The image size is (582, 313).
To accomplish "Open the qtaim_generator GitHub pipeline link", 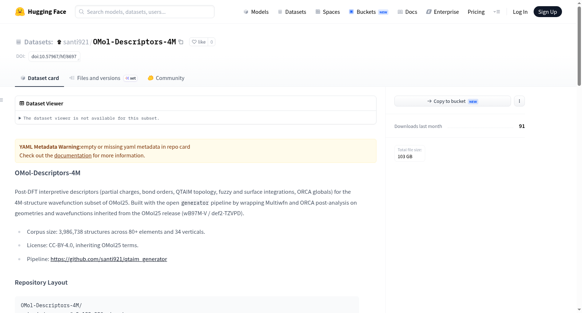I will (x=109, y=259).
